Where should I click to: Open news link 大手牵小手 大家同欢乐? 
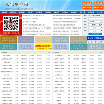click(31, 19)
